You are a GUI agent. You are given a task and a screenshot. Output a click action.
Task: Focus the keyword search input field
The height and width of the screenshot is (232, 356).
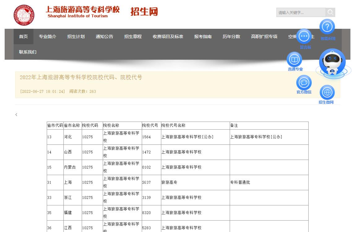(x=301, y=12)
